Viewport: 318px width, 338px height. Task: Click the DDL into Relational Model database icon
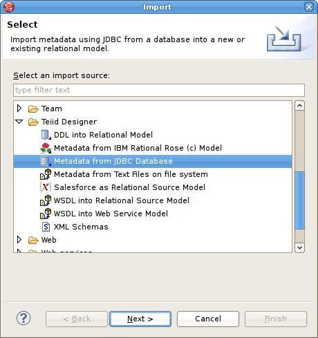[x=46, y=135]
